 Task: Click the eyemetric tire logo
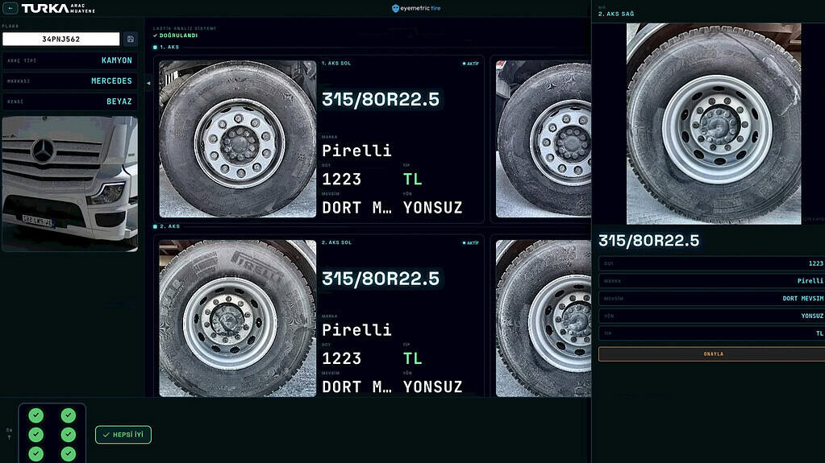point(416,8)
